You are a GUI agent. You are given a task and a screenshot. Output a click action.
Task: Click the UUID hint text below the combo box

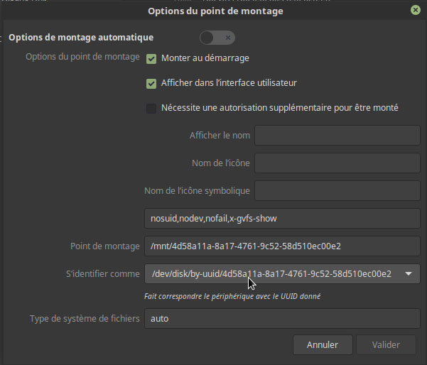[x=232, y=296]
